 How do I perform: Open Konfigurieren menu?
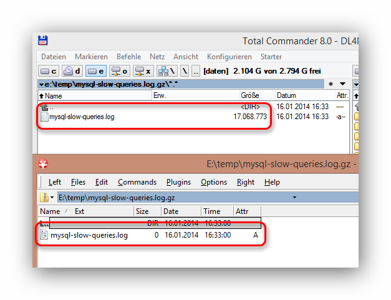click(229, 57)
